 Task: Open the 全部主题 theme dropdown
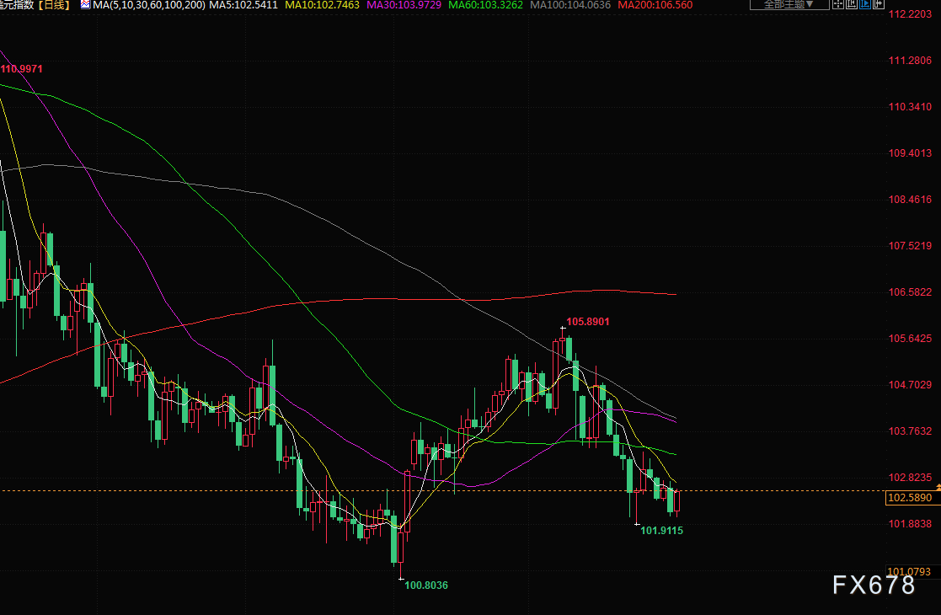pos(789,4)
